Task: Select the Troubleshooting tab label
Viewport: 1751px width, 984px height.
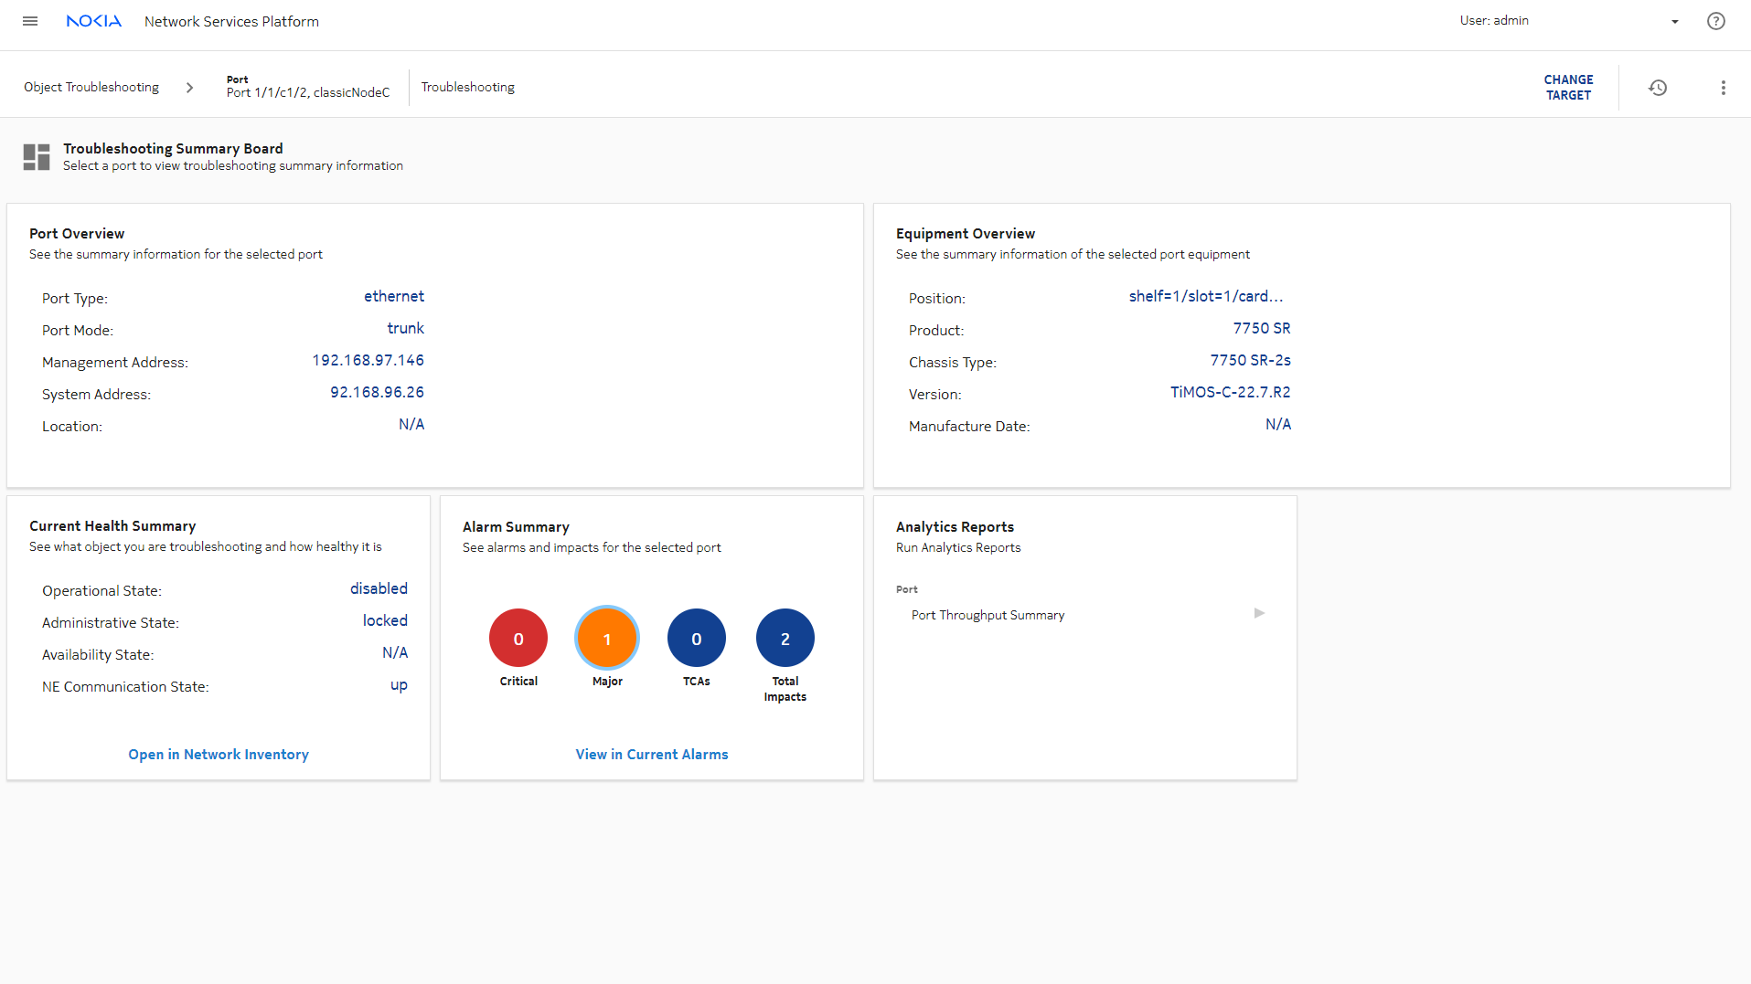Action: [x=467, y=88]
